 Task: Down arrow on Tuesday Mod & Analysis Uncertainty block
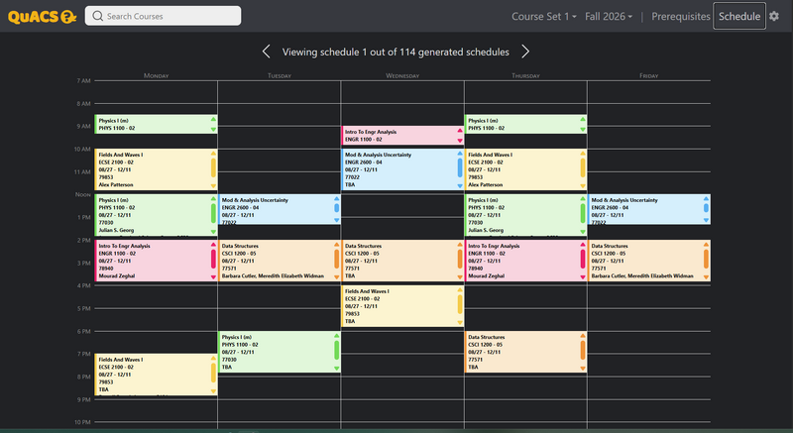coord(336,220)
